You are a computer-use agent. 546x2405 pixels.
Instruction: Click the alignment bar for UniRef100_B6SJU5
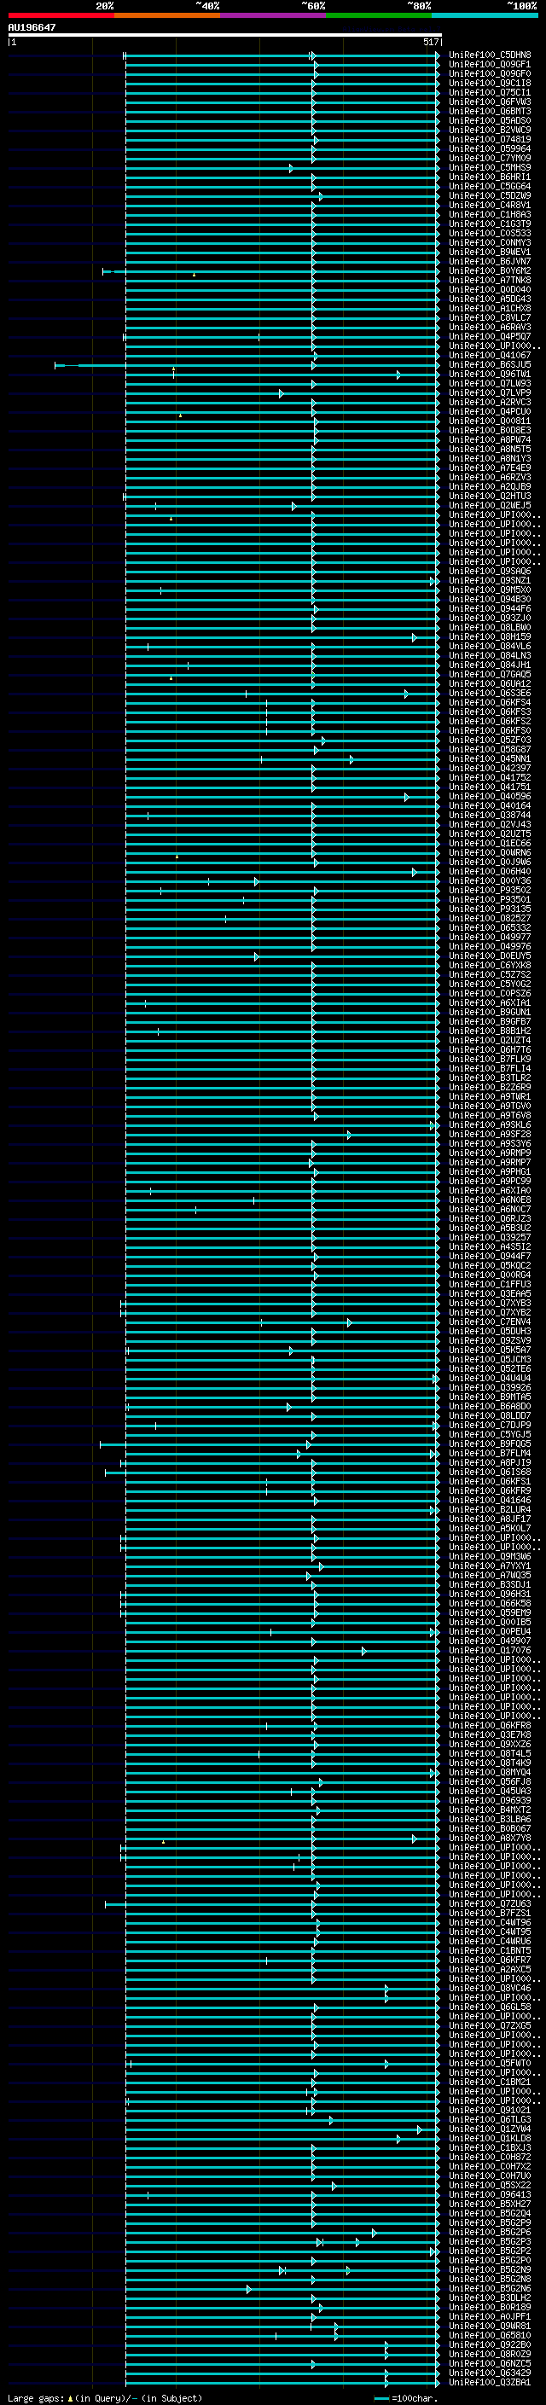247,365
